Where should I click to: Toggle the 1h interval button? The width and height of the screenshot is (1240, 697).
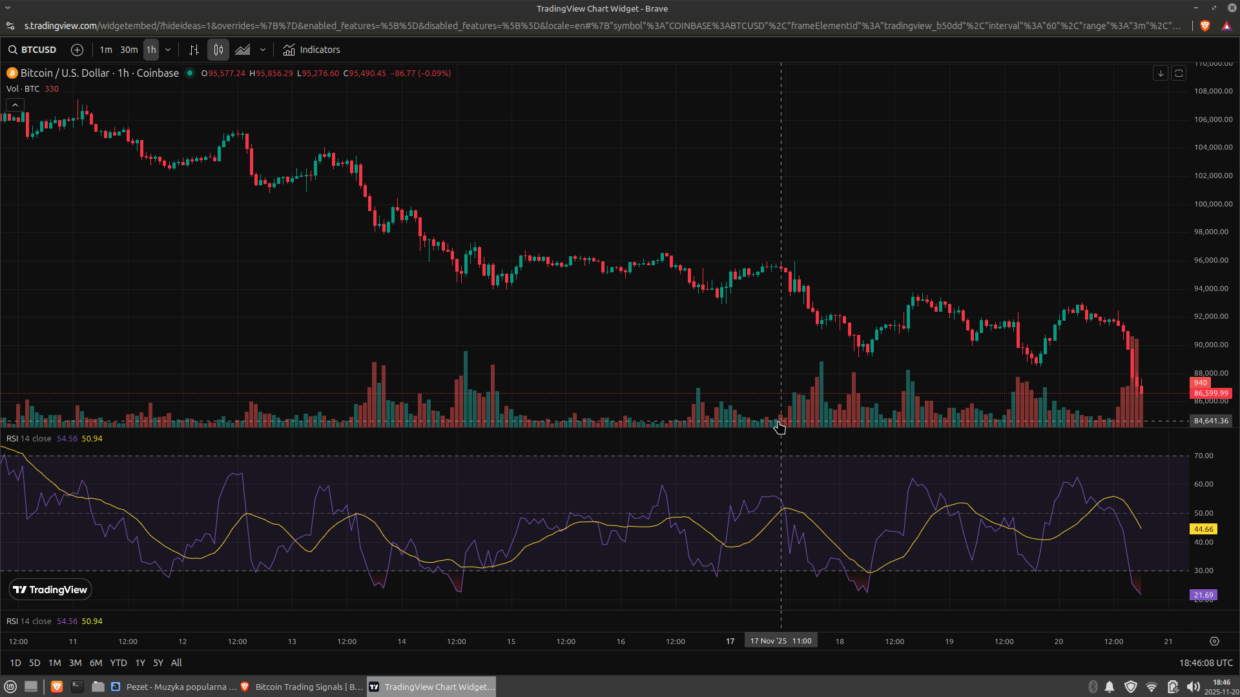151,50
